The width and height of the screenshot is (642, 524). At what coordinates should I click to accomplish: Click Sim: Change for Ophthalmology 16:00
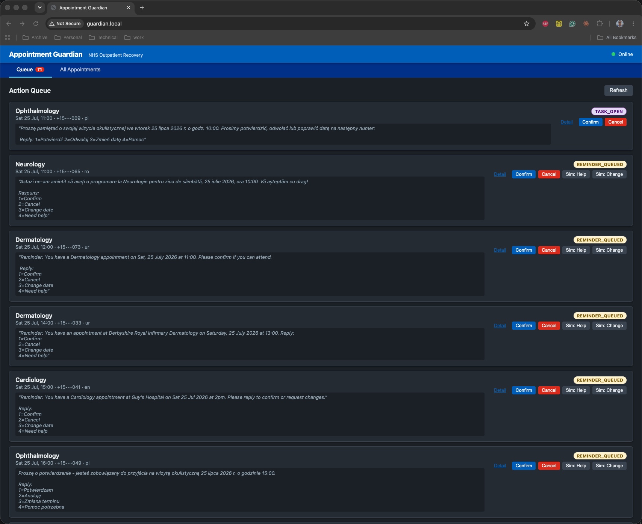tap(609, 466)
